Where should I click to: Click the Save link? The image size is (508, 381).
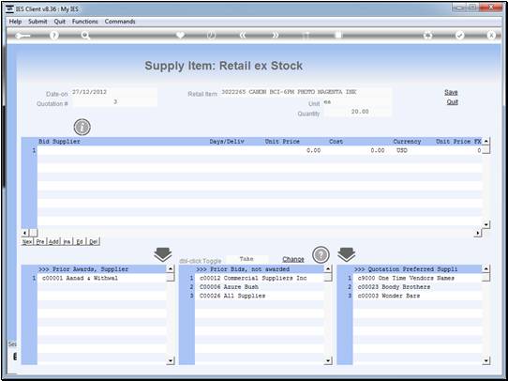pyautogui.click(x=451, y=92)
